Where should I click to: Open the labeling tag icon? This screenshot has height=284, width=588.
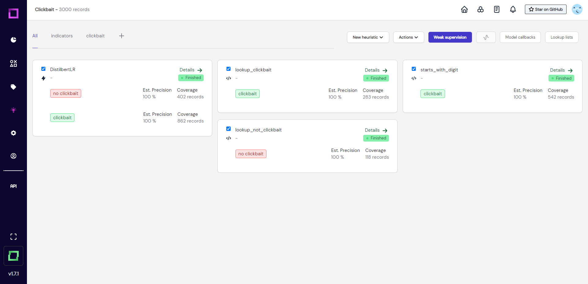(13, 87)
